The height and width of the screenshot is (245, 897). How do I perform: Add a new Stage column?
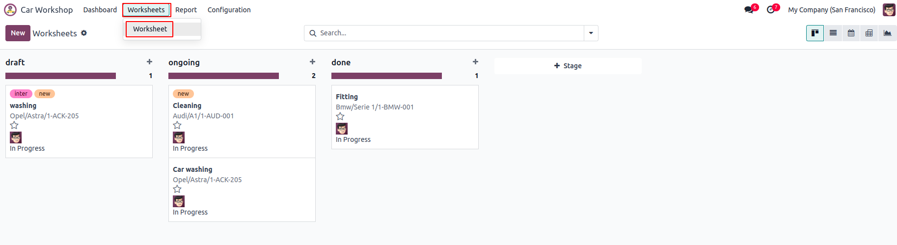point(568,66)
